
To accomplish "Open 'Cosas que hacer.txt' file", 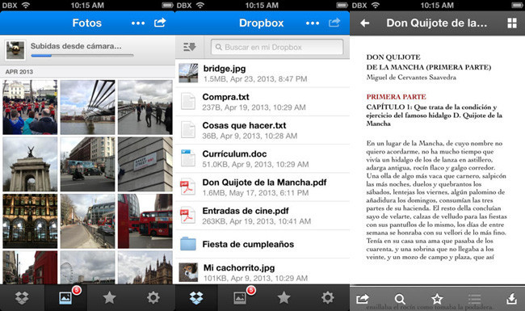I will coord(262,130).
